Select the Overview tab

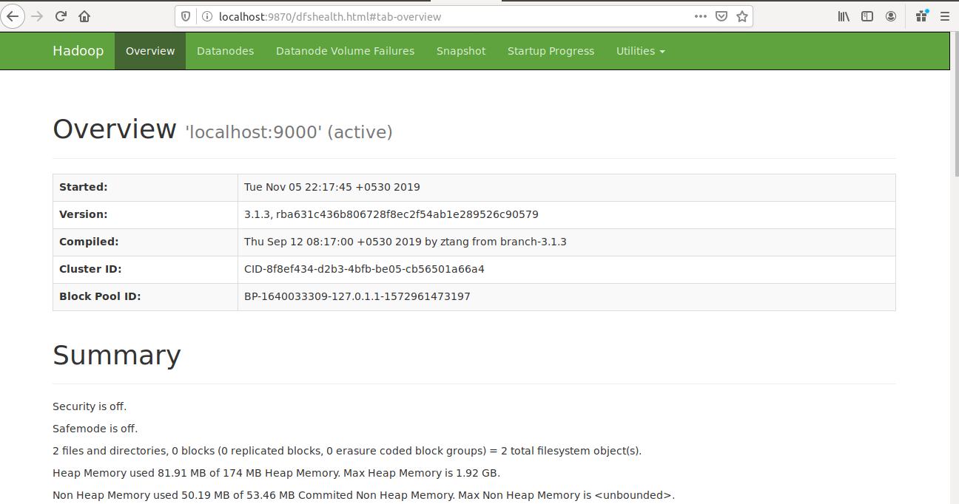(150, 51)
